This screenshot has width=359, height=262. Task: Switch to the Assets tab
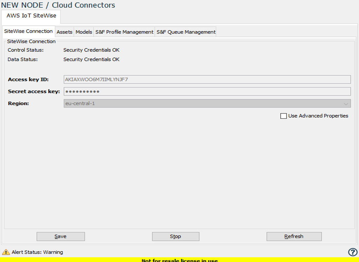64,32
